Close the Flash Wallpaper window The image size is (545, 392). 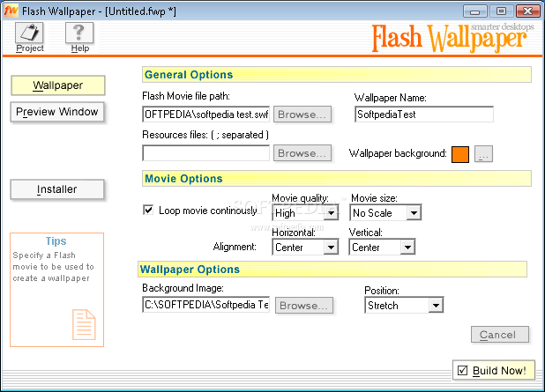click(527, 11)
